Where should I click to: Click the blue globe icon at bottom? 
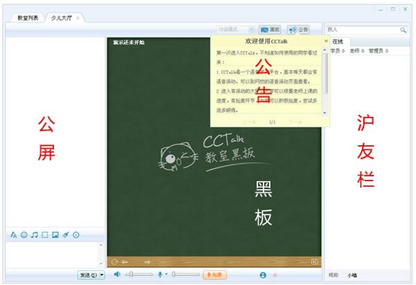(x=263, y=275)
